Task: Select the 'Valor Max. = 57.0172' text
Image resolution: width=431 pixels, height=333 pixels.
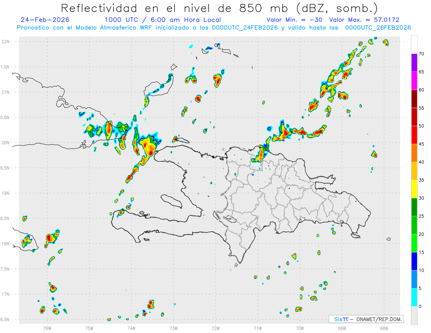Action: pos(364,20)
